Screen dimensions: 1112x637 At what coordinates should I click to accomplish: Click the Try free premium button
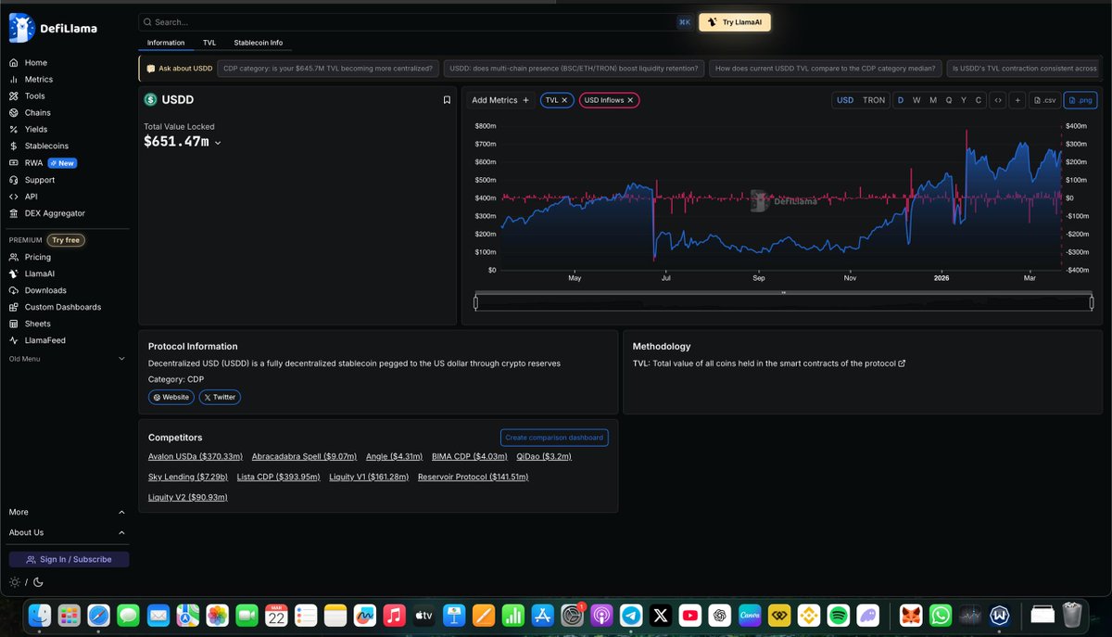click(x=66, y=240)
